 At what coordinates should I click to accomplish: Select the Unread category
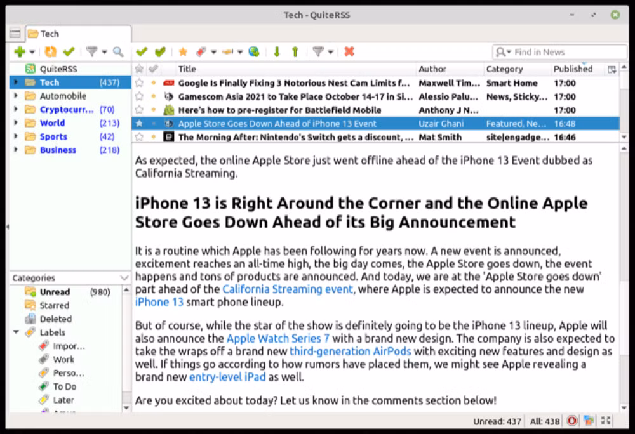(67, 292)
